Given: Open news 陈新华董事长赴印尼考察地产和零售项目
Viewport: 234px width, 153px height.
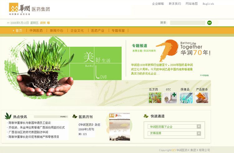Looking at the screenshot, I should (x=34, y=137).
